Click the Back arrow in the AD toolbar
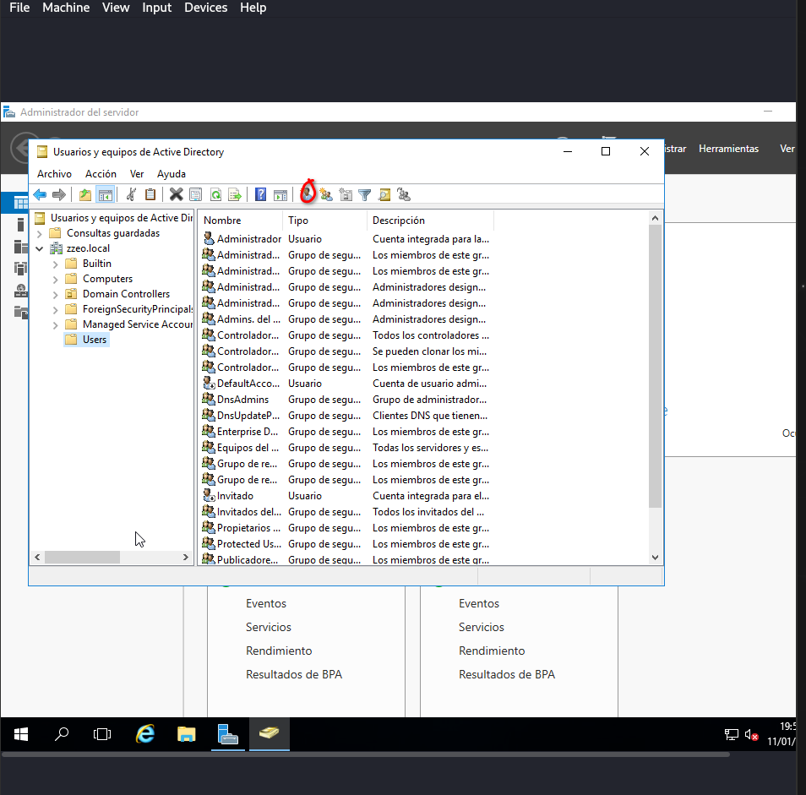 point(40,195)
